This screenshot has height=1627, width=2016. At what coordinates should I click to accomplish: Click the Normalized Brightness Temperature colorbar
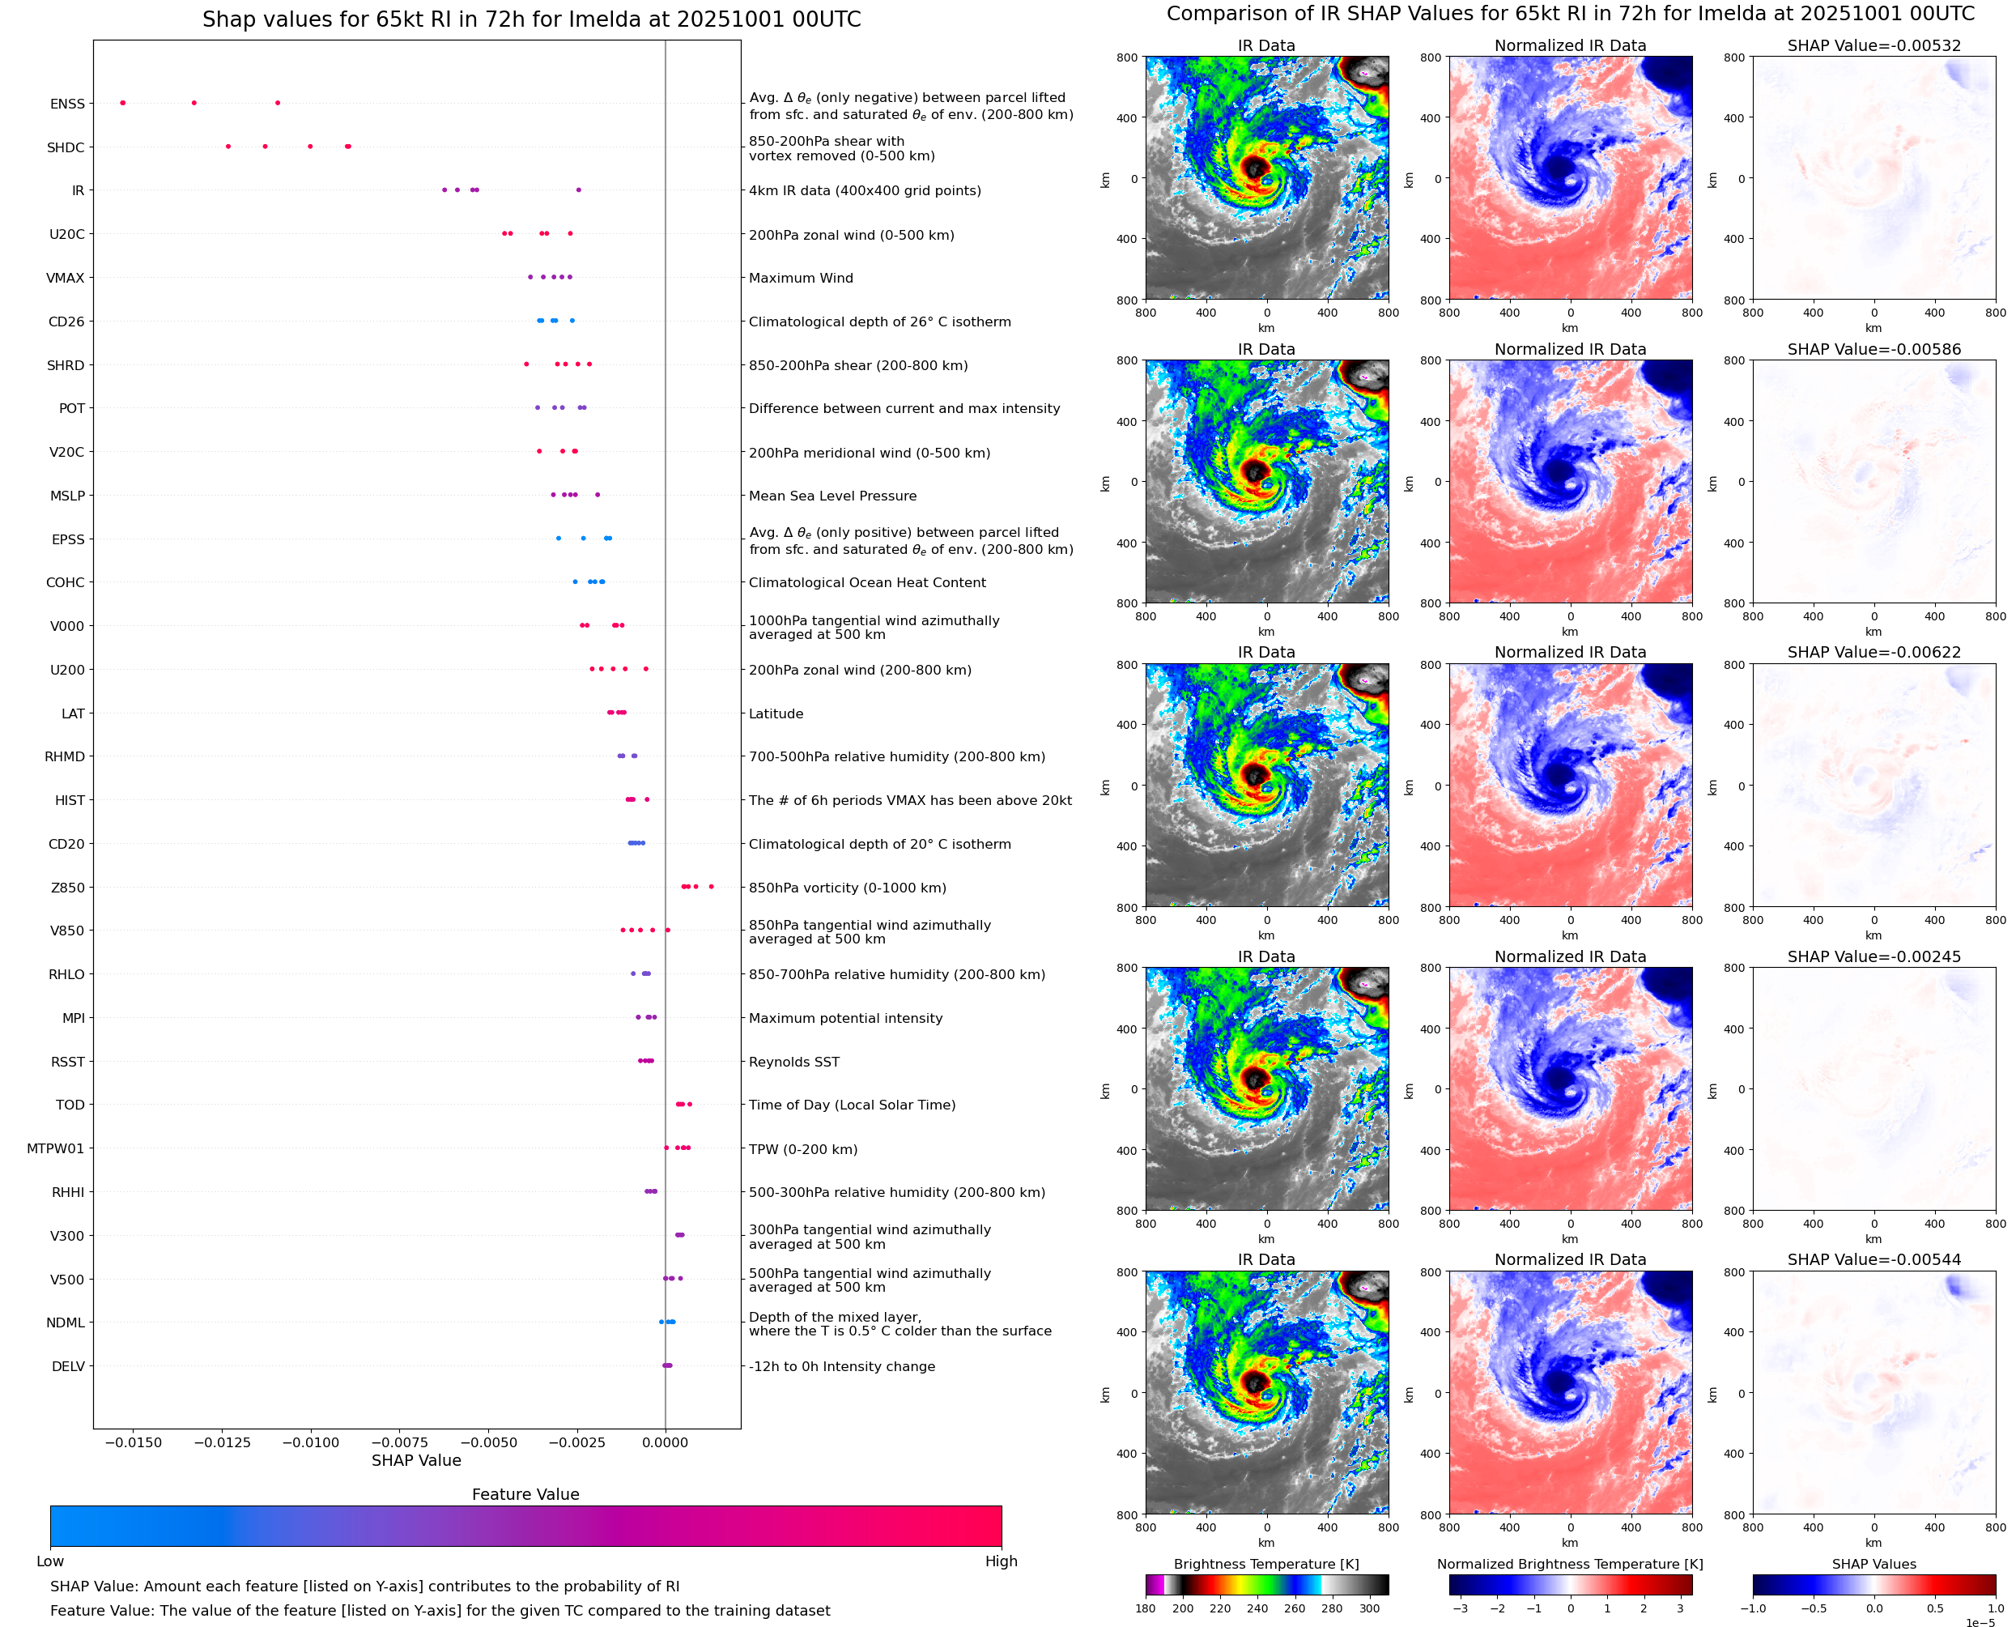1569,1584
